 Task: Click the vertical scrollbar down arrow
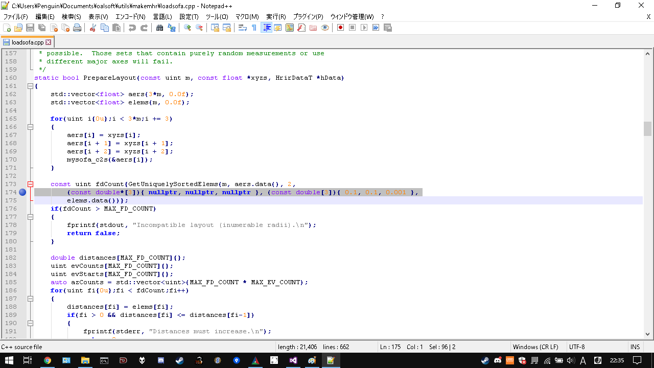pyautogui.click(x=647, y=335)
